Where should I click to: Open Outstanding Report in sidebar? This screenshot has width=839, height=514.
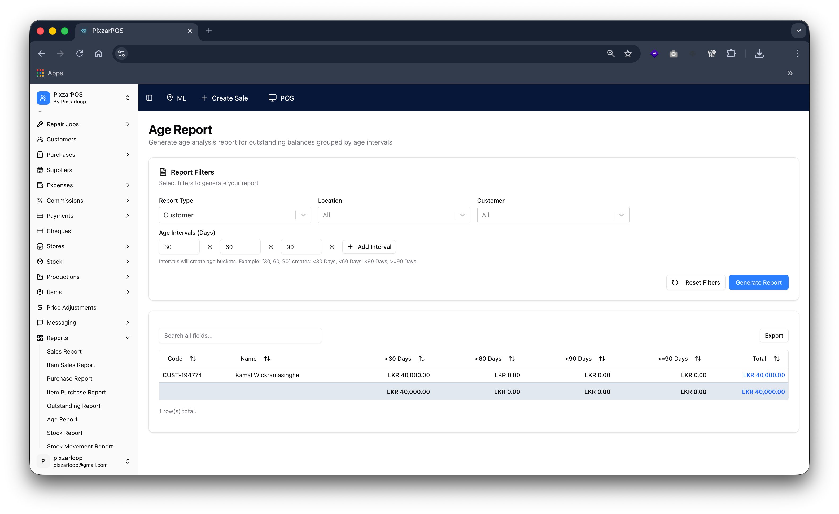(73, 405)
